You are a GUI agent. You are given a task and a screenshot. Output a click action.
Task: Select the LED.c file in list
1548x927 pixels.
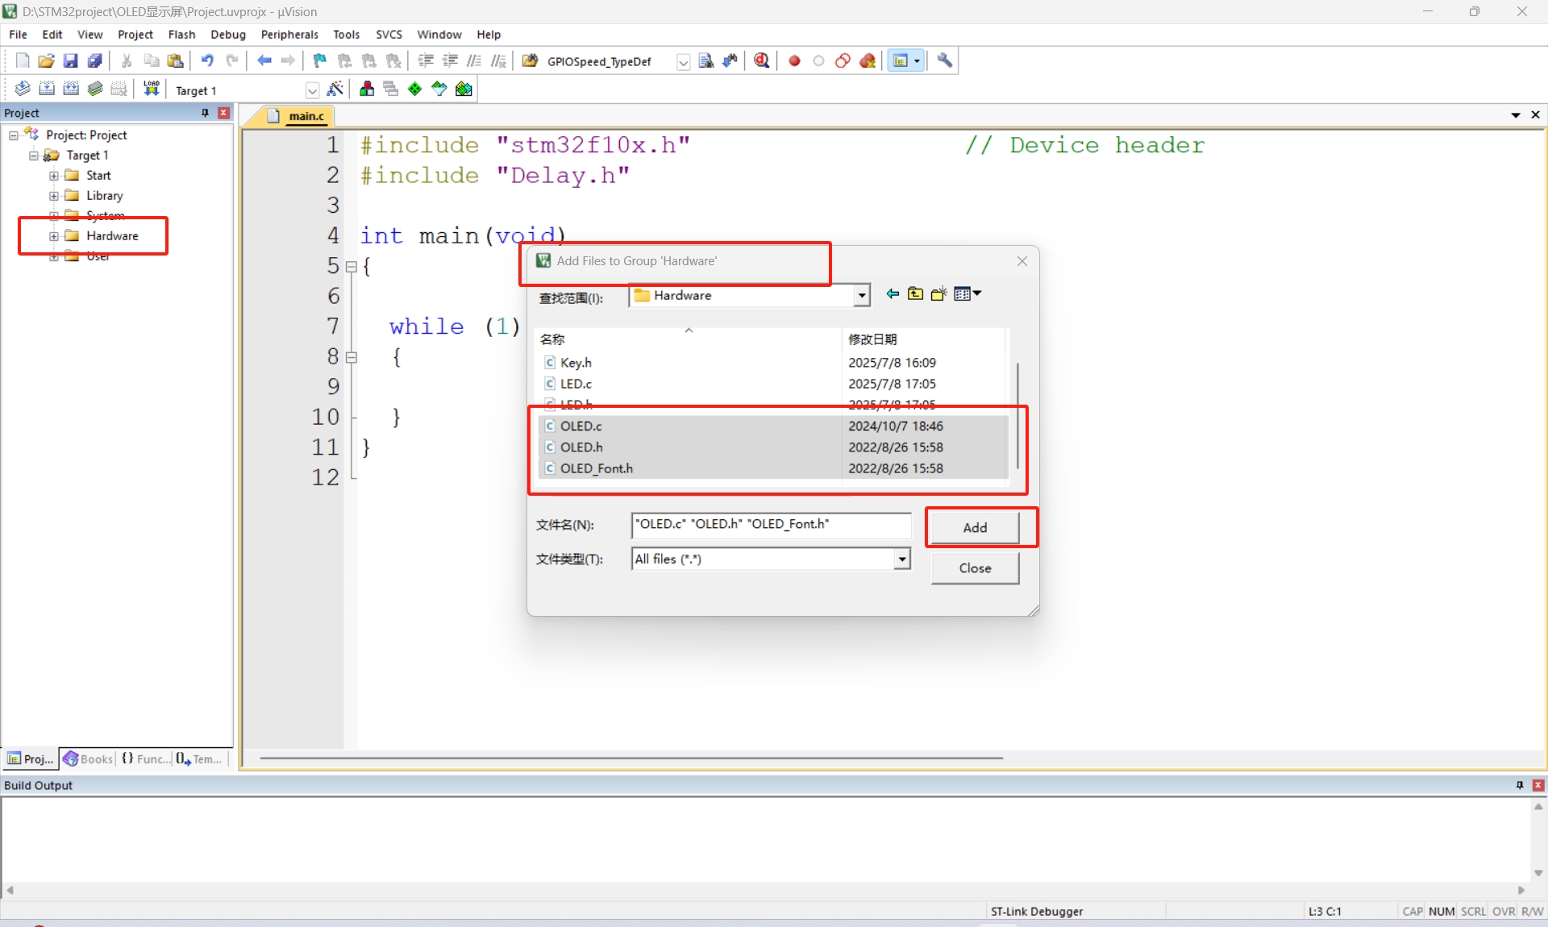click(x=576, y=384)
